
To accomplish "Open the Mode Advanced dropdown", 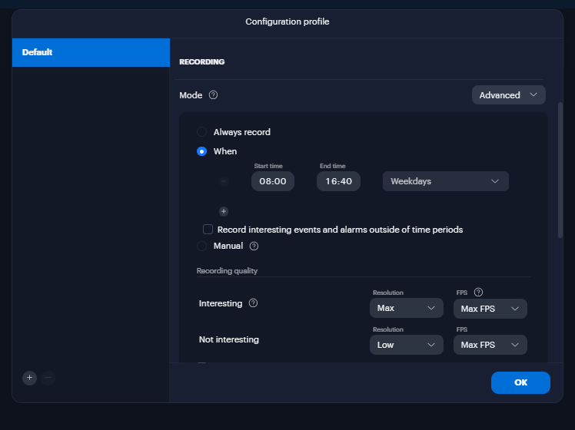I will [x=509, y=95].
